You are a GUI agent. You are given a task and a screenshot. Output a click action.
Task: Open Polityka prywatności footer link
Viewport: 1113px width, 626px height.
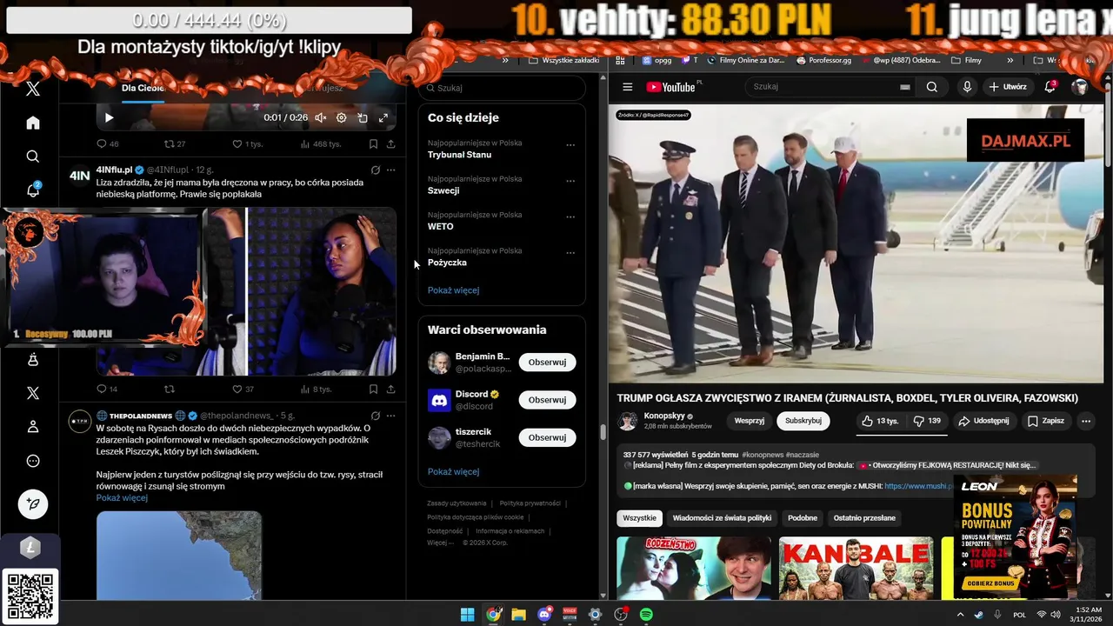tap(530, 503)
